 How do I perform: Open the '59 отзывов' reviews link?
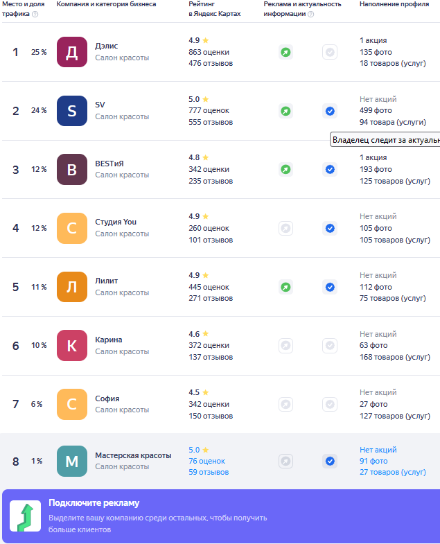click(x=209, y=472)
